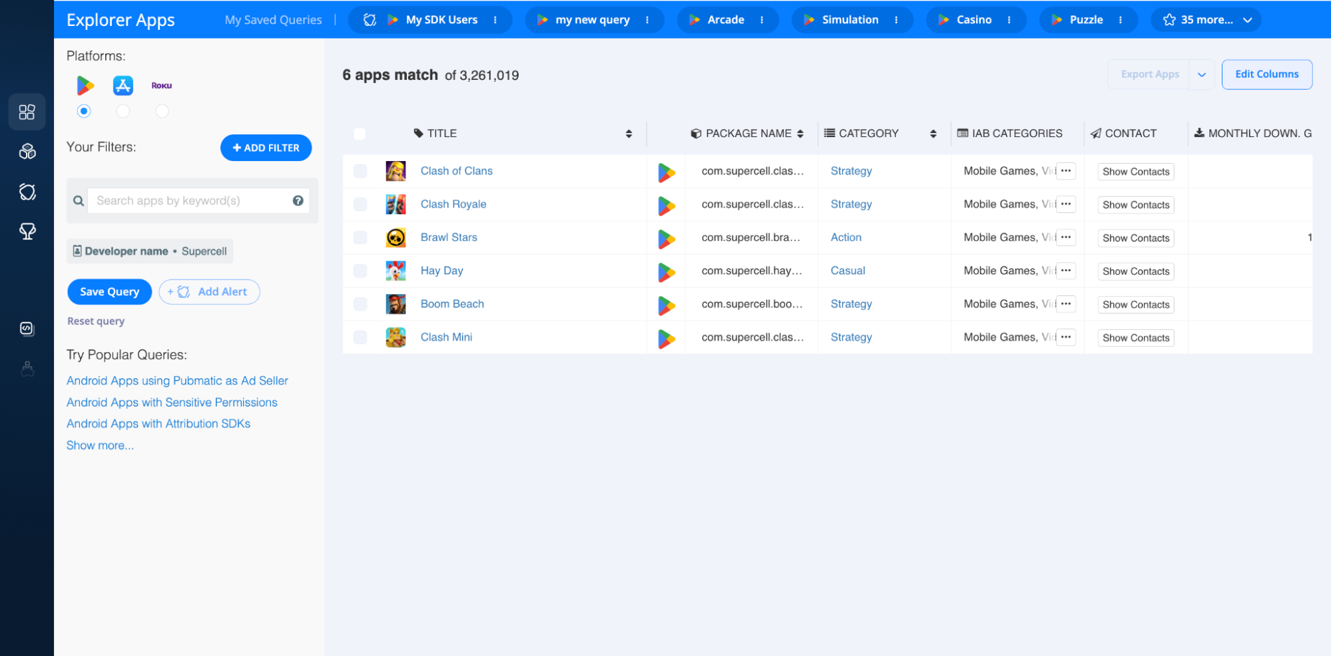The image size is (1331, 656).
Task: Check the Clash Royale row checkbox
Action: coord(360,204)
